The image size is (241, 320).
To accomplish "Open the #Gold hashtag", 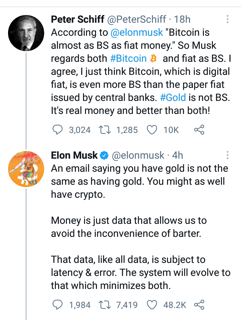I will [173, 97].
